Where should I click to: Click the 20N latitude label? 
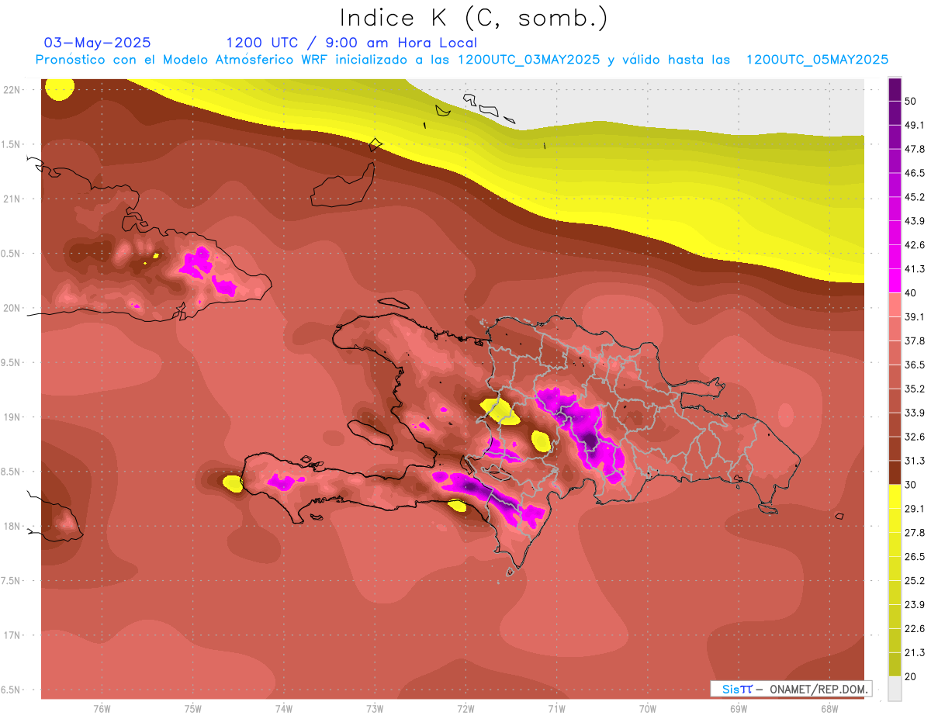click(x=13, y=308)
